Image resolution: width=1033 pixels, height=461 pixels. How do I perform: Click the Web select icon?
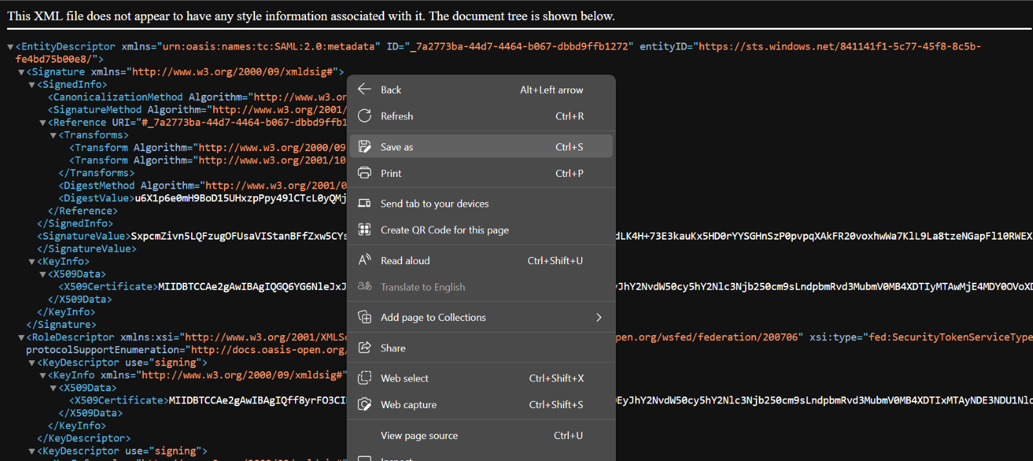[364, 378]
